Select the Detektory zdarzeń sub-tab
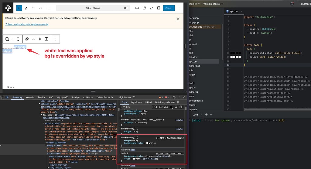311x169 pixels. 165,102
